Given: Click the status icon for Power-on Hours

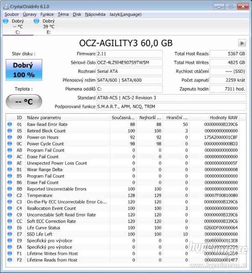Looking at the screenshot, I should tap(10, 137).
